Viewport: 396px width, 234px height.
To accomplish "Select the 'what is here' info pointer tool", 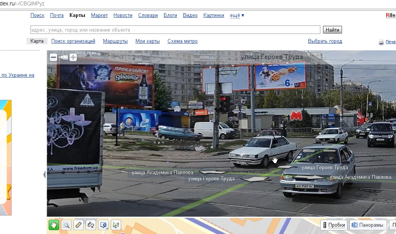I will point(116,225).
